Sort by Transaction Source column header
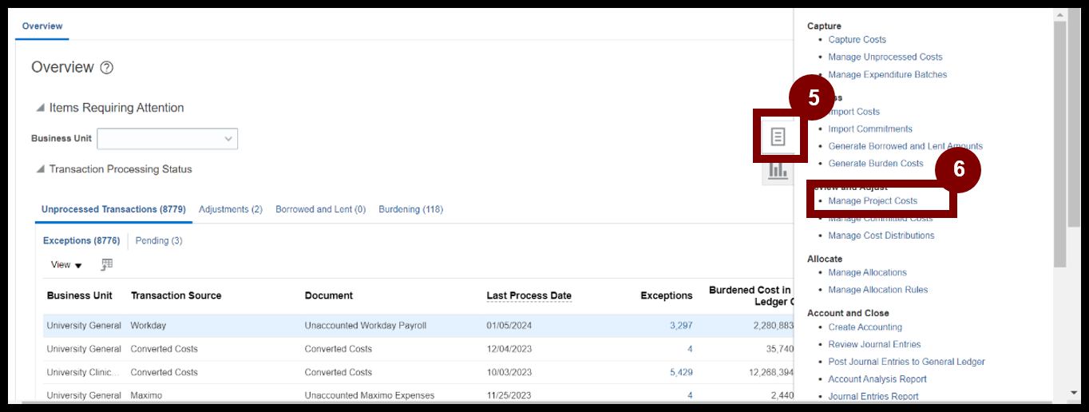The image size is (1089, 412). pyautogui.click(x=176, y=295)
